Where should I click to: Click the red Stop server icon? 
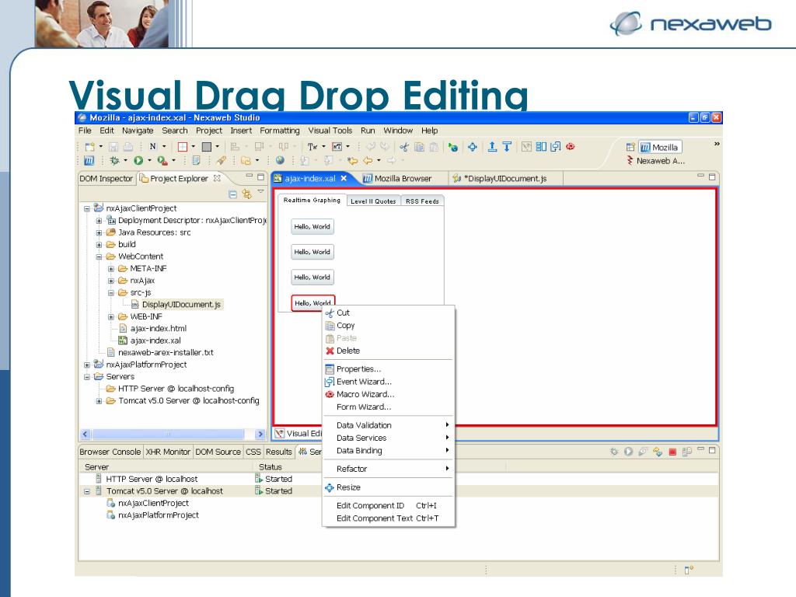pos(672,452)
